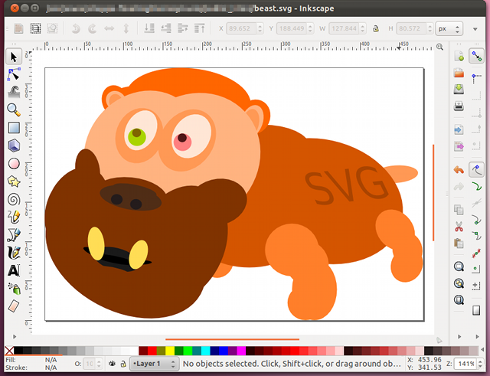Toggle Layer 1 visibility eye
Screen dimensions: 490x376
click(112, 364)
